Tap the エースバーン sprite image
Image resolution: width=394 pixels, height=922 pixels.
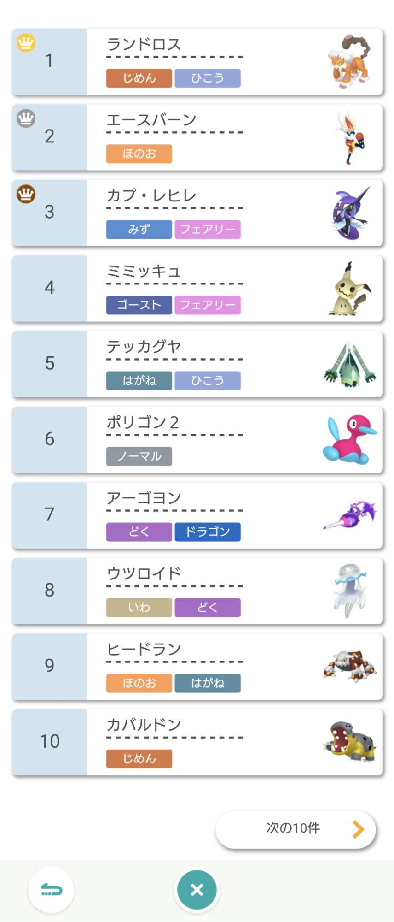click(351, 137)
